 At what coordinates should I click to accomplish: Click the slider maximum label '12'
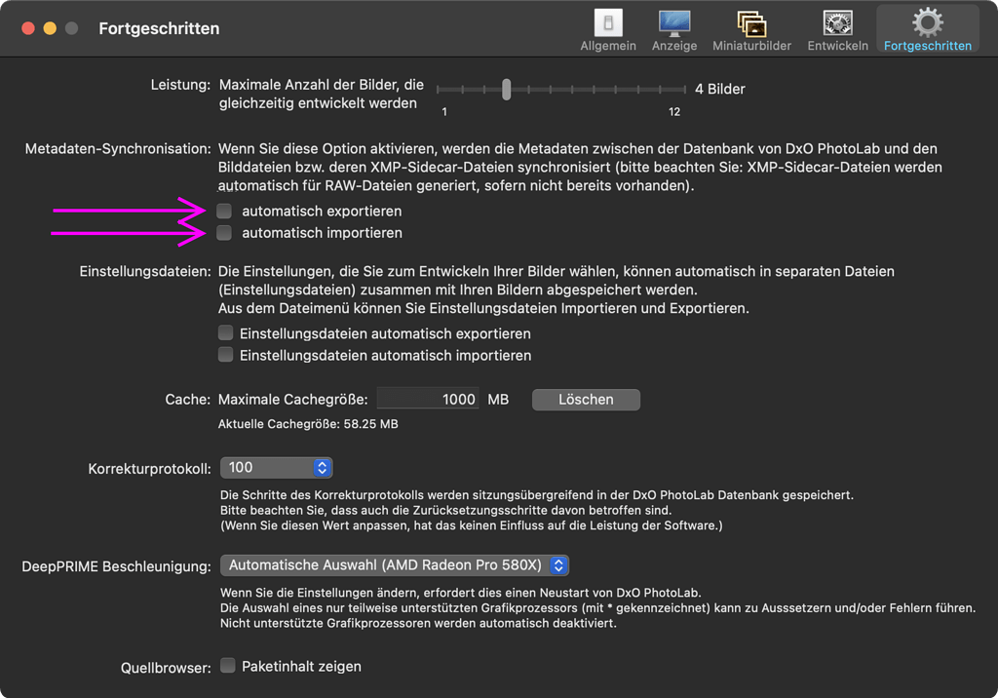pos(674,112)
